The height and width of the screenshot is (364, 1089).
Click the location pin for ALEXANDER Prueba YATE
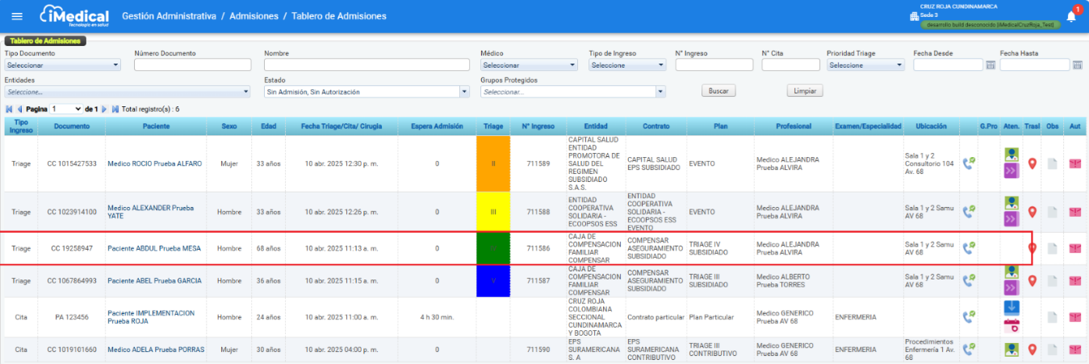click(x=1032, y=212)
